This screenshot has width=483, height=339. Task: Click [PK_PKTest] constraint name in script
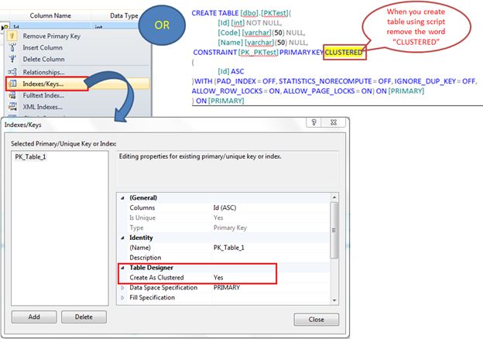click(258, 53)
